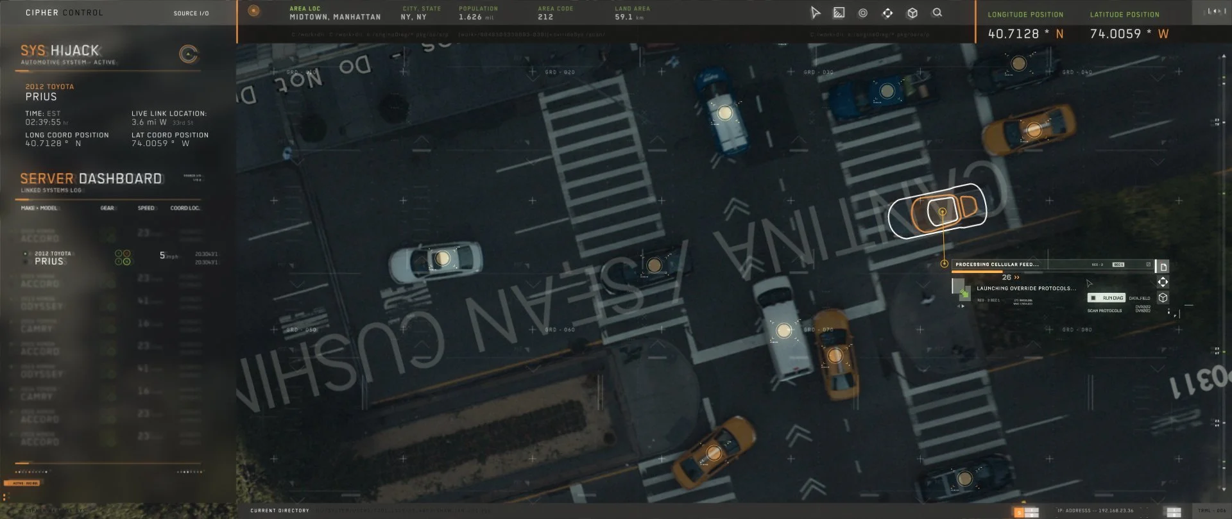The width and height of the screenshot is (1232, 519).
Task: Click the GRD - 060 grid label
Action: pyautogui.click(x=560, y=330)
